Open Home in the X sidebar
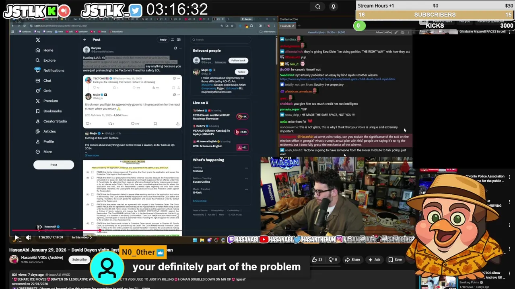515x289 pixels. (x=44, y=50)
